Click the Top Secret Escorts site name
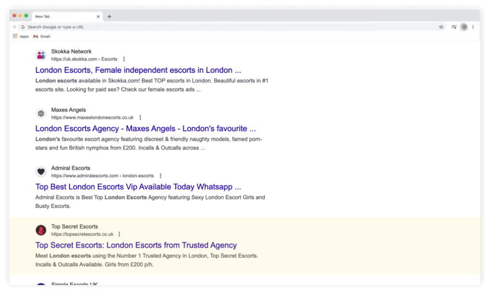Viewport: 493px width, 300px height. tap(75, 227)
